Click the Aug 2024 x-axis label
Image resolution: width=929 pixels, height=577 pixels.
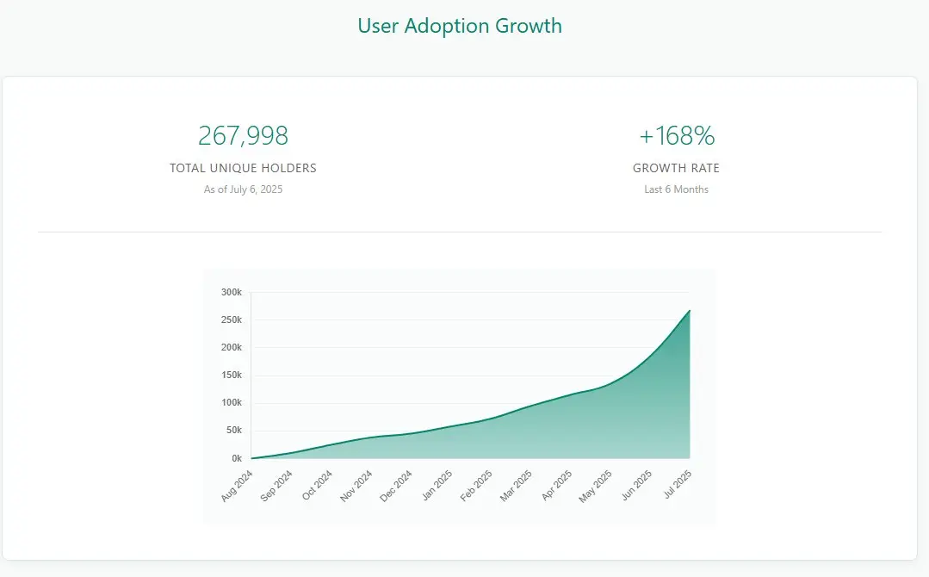[x=237, y=486]
